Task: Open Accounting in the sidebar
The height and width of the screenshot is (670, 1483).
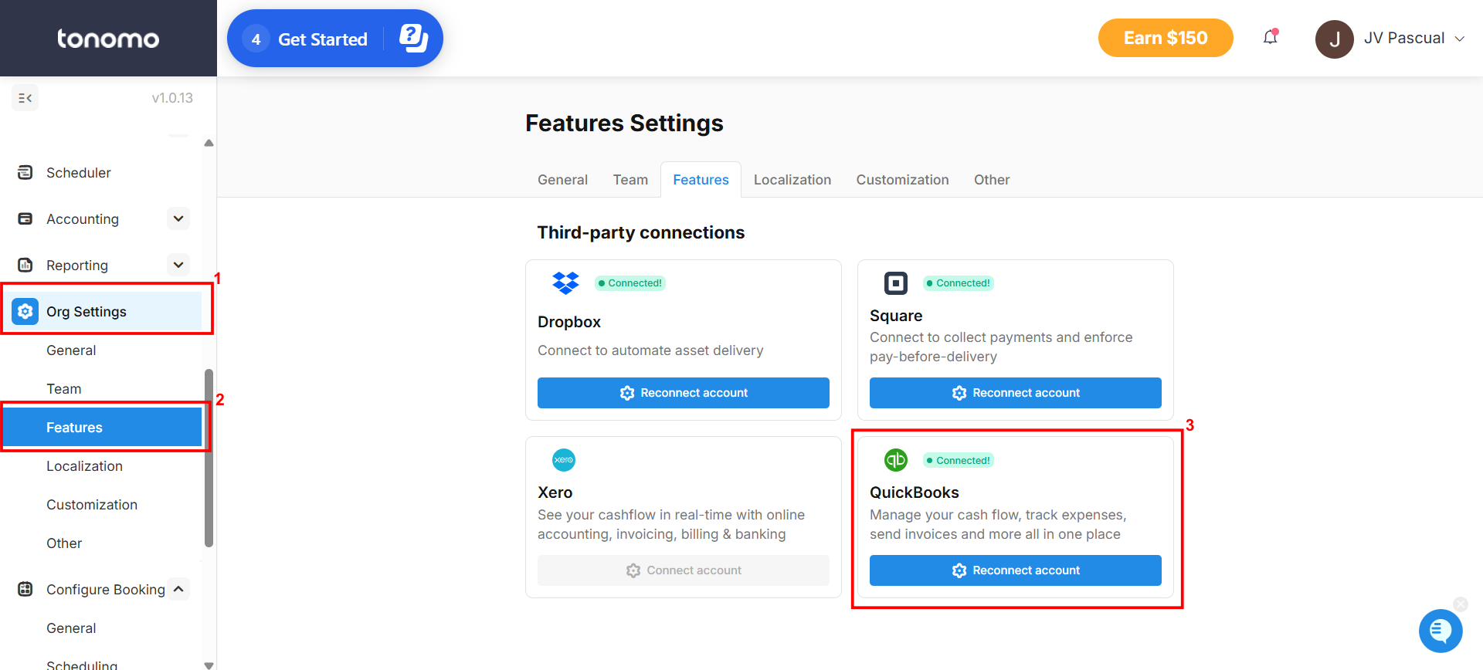Action: [x=83, y=218]
